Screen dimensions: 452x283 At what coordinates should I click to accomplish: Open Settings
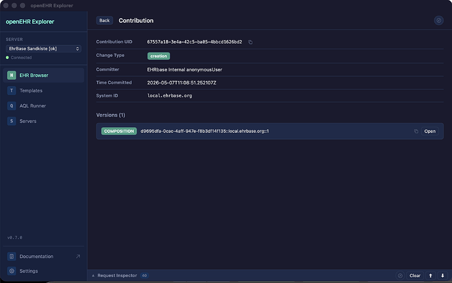click(43, 271)
